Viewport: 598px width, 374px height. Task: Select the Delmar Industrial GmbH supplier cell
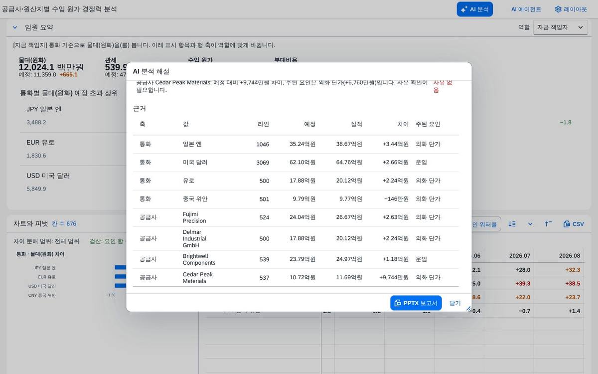tap(194, 238)
